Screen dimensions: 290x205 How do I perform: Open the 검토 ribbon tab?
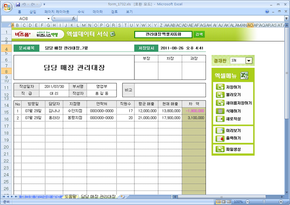click(x=114, y=12)
